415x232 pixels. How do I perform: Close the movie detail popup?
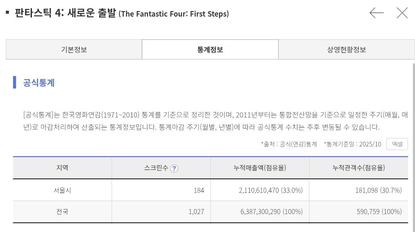pyautogui.click(x=402, y=13)
